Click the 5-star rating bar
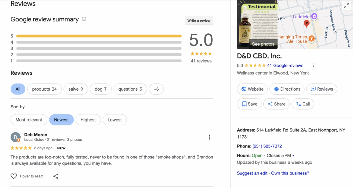Image resolution: width=353 pixels, height=188 pixels. coord(99,36)
